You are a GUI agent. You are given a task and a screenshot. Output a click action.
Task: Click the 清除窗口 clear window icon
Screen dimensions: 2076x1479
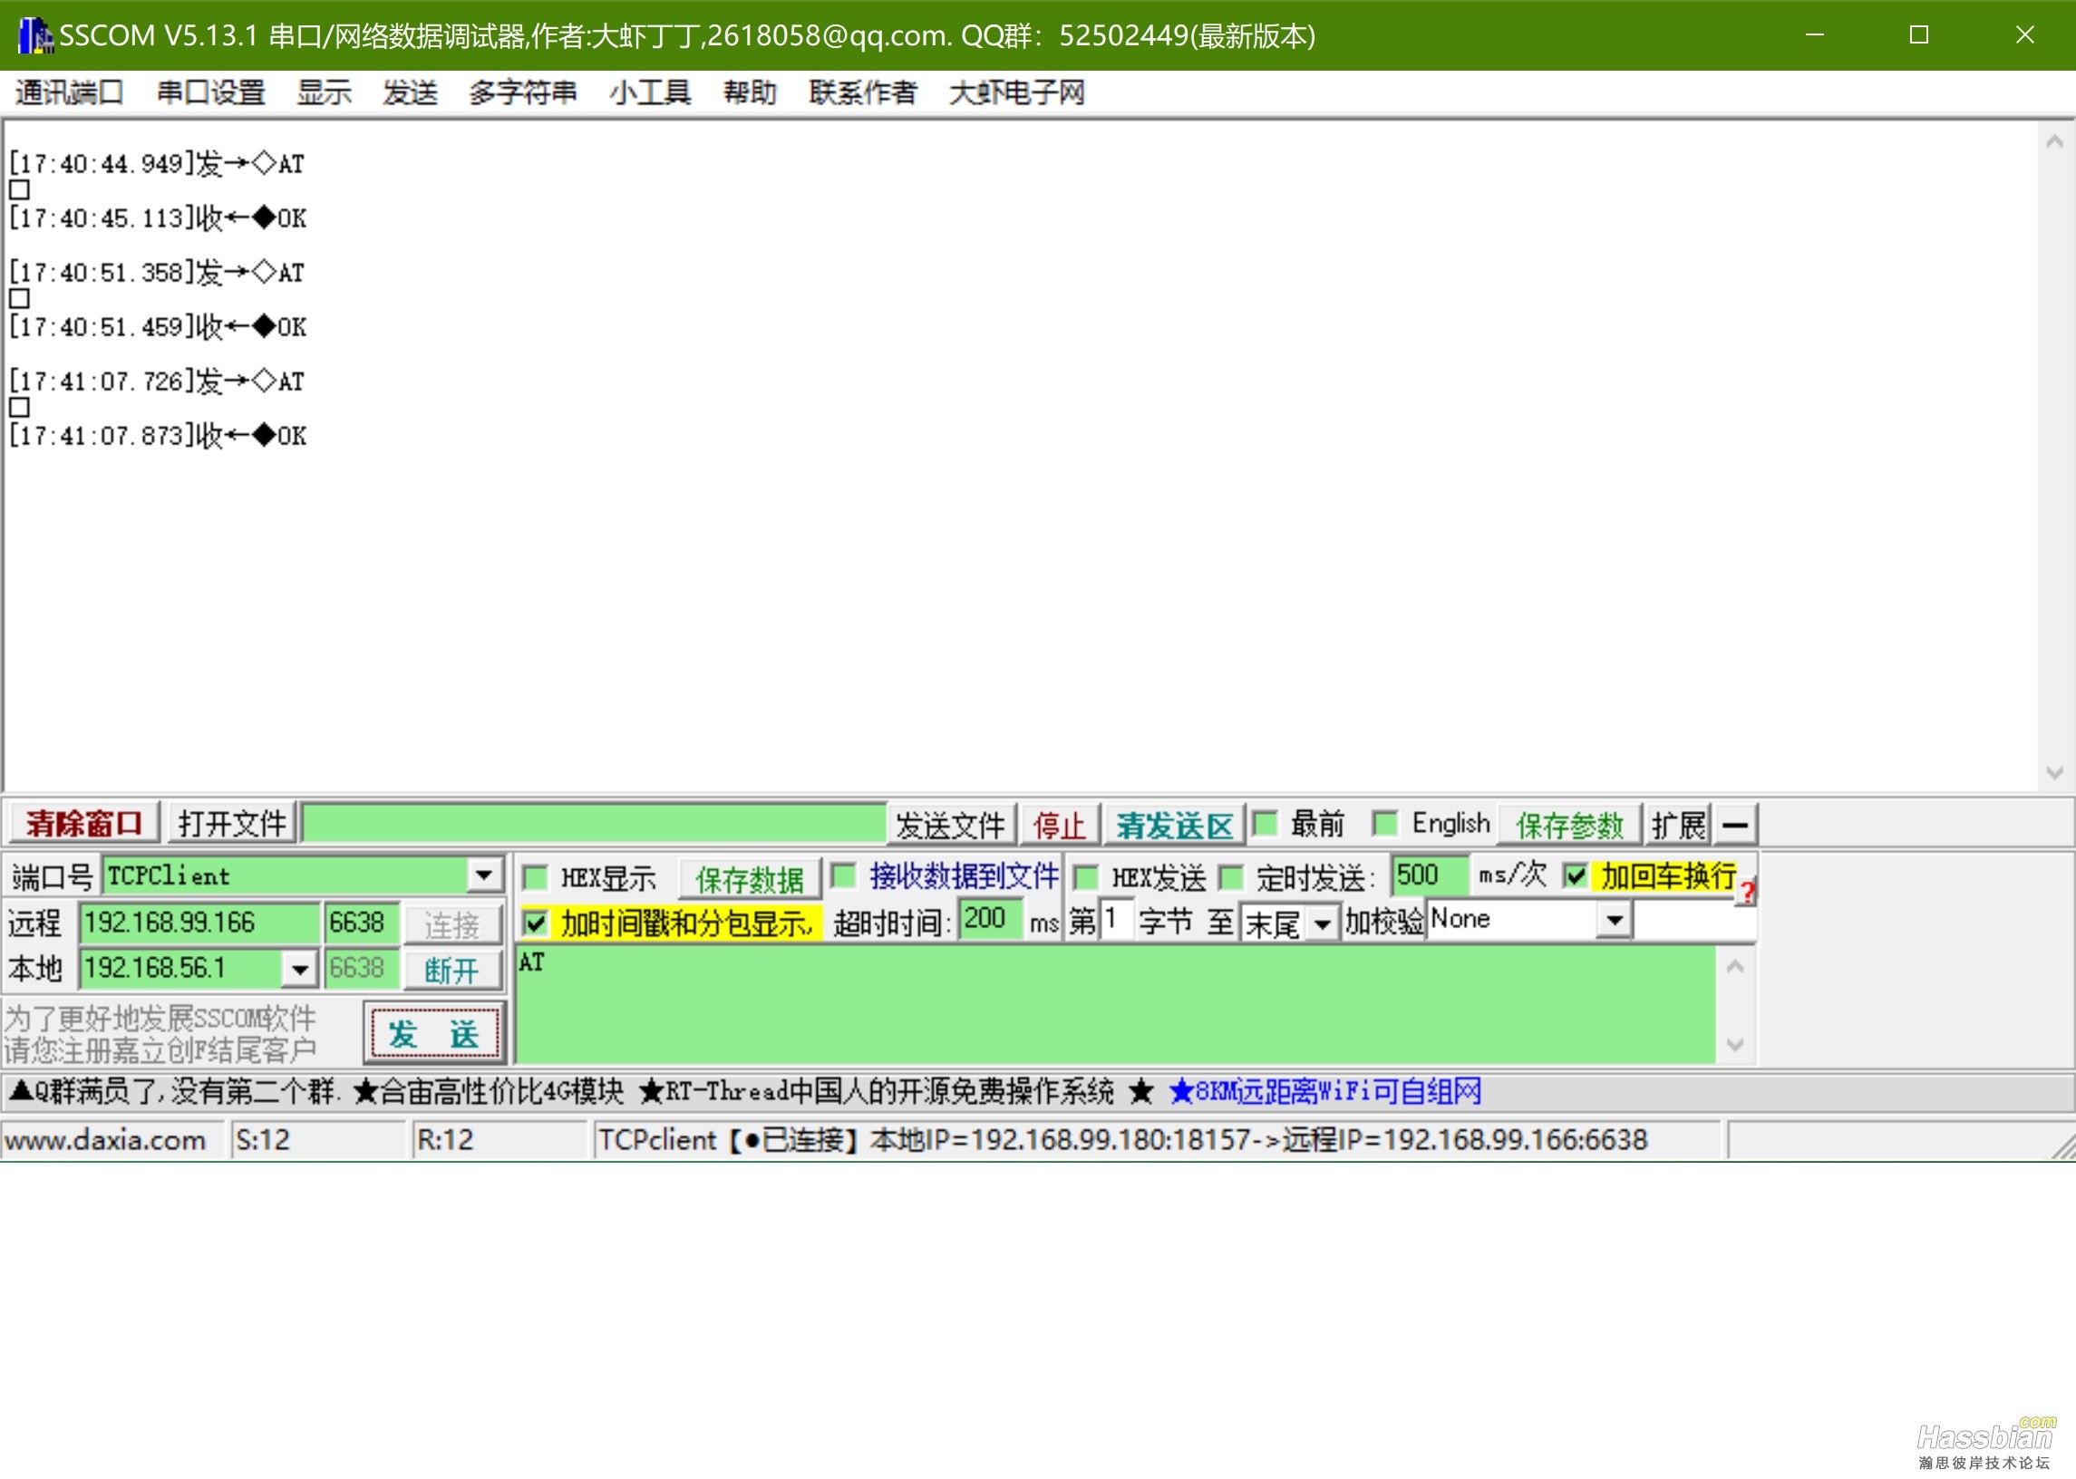click(85, 825)
